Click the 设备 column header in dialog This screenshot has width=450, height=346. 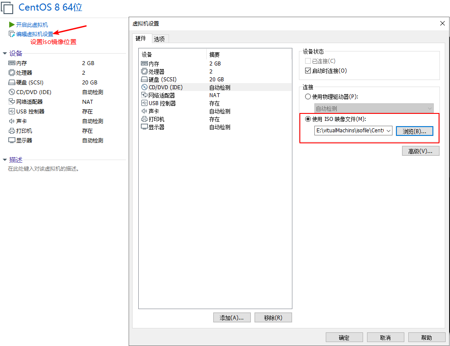coord(173,55)
